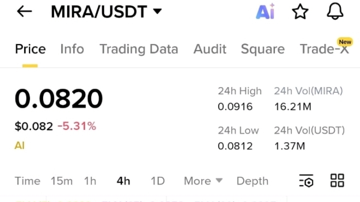Image resolution: width=360 pixels, height=202 pixels.
Task: Select the 15m chart interval
Action: pyautogui.click(x=62, y=181)
